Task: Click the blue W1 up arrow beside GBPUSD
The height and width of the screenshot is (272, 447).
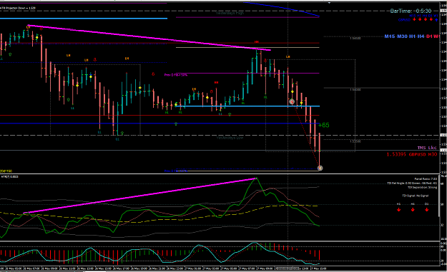Action: pos(436,19)
